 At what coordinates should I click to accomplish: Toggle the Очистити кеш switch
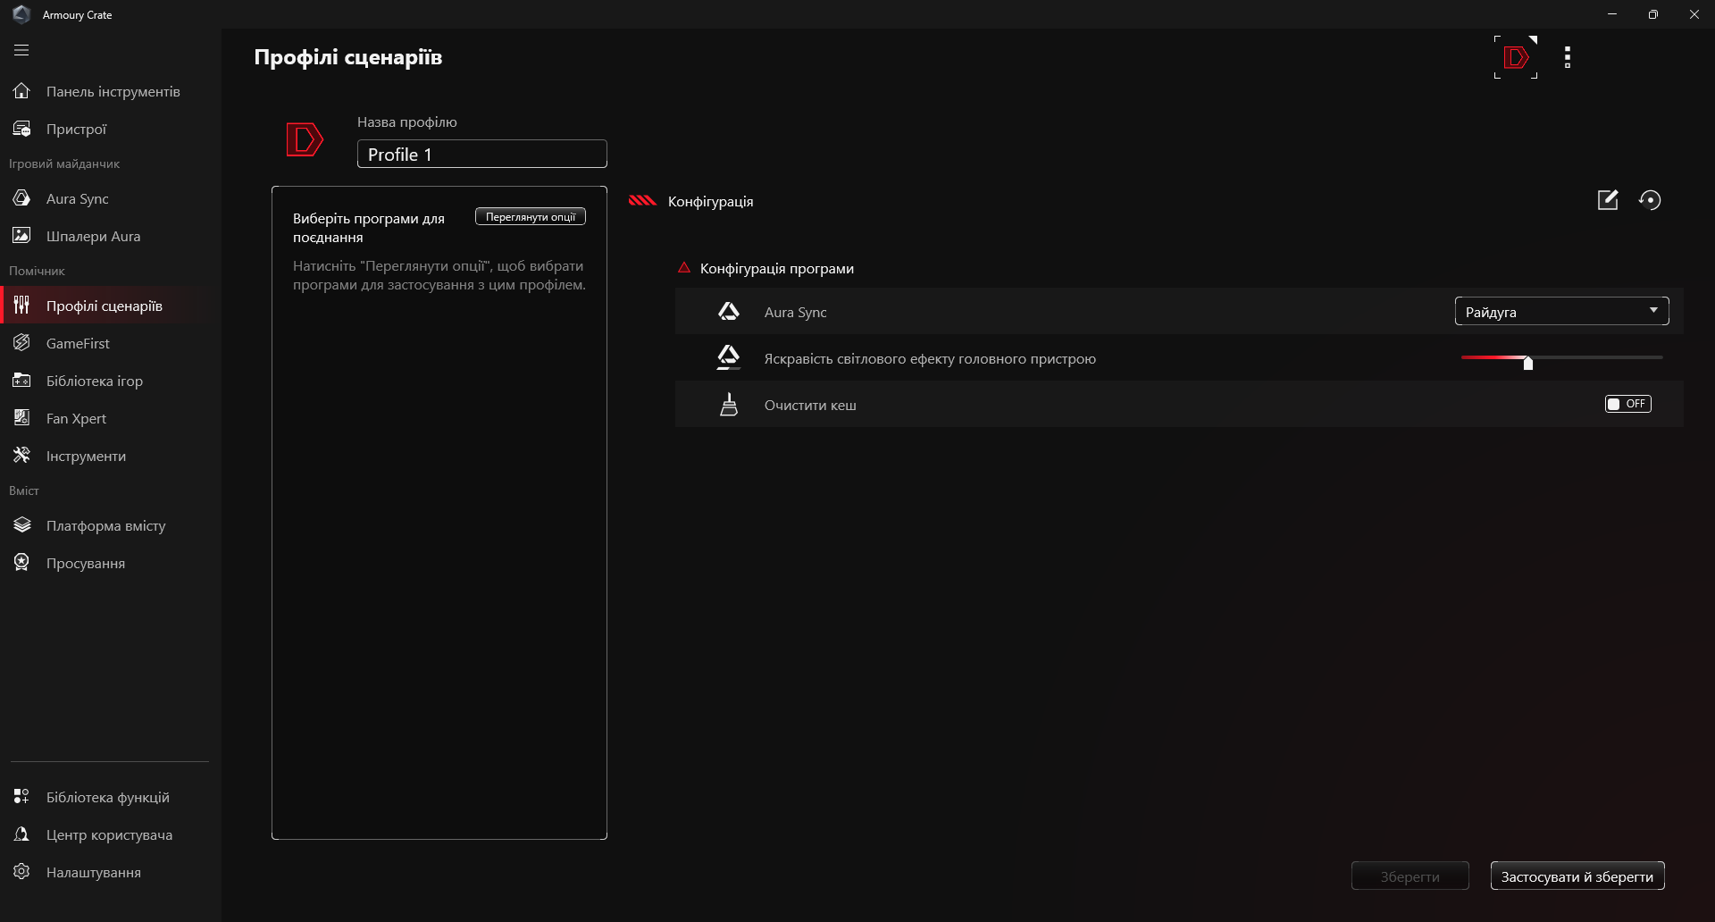pos(1627,404)
